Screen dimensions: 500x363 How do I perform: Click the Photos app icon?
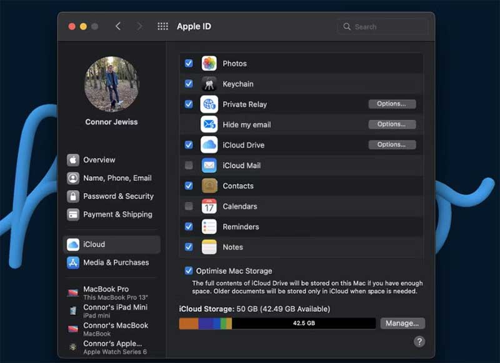coord(209,64)
